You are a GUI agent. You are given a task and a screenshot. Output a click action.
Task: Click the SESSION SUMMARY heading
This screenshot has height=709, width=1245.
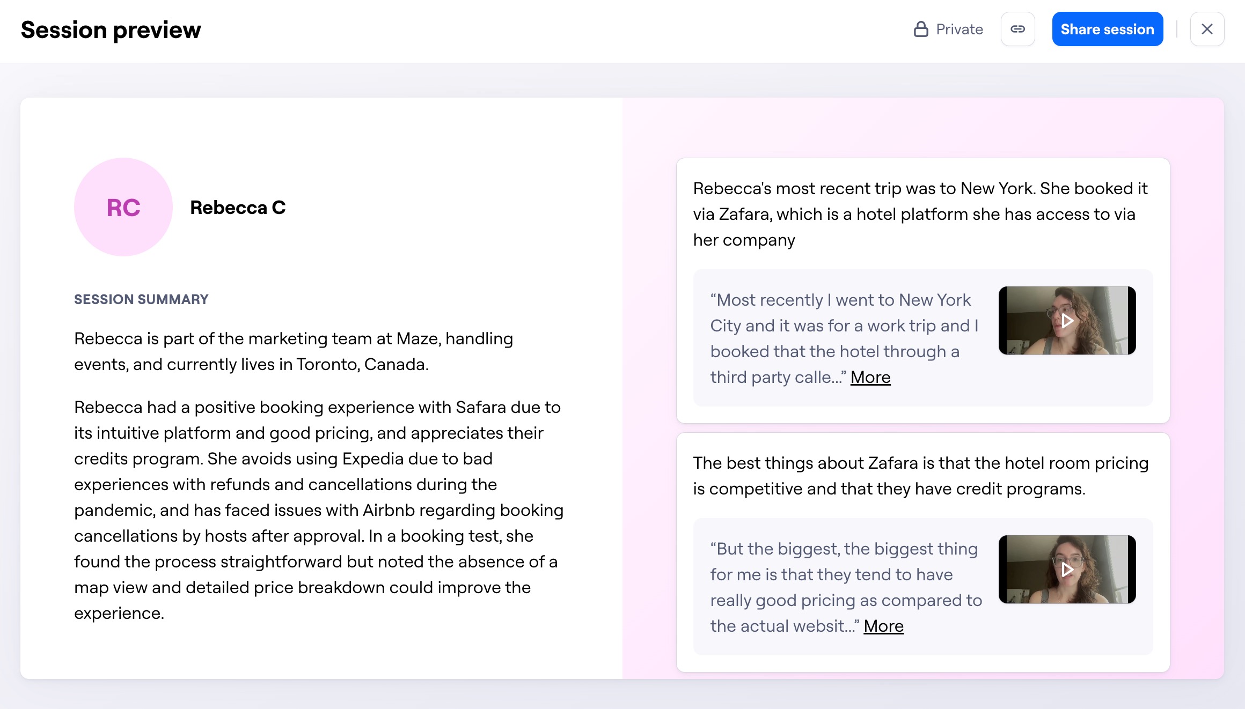(x=141, y=299)
